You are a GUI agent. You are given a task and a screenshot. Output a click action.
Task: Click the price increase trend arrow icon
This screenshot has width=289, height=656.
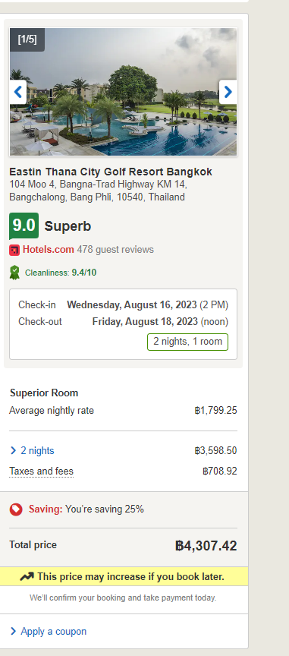point(27,576)
